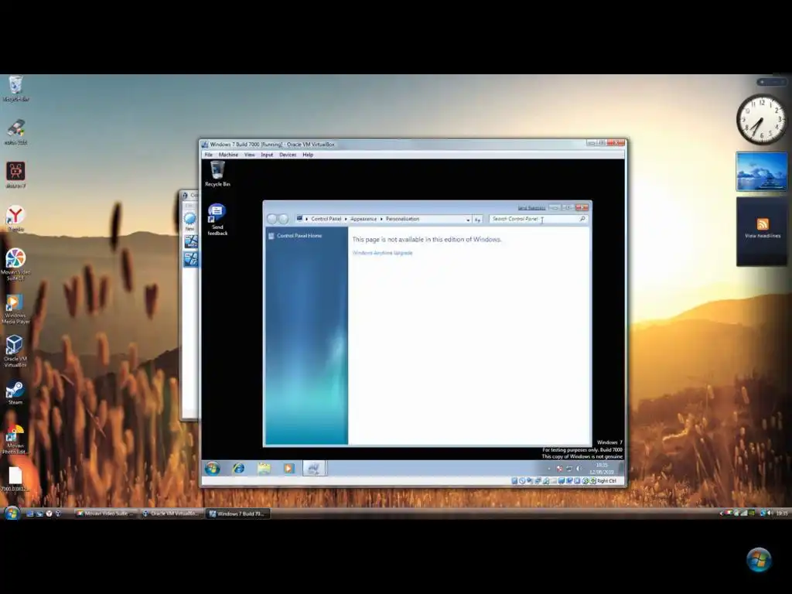Open the VirtualBox Help menu

[x=308, y=155]
